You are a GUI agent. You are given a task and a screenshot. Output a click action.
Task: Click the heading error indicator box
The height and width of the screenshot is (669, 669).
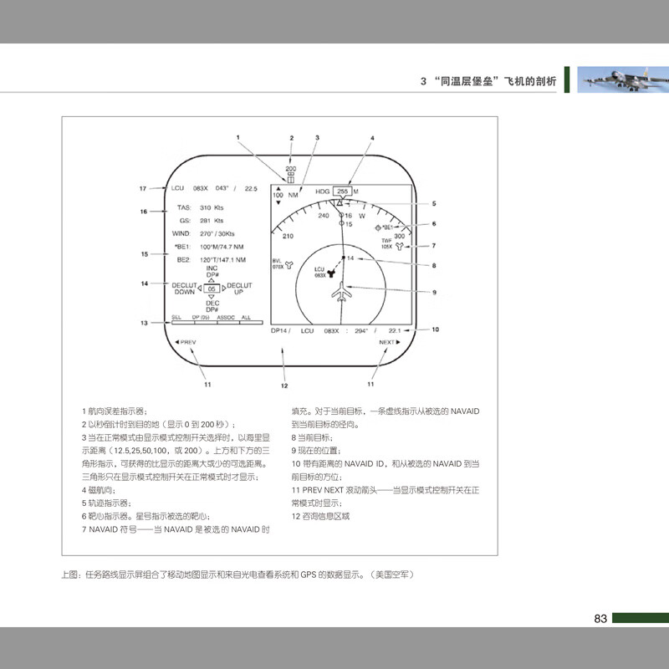coord(290,180)
